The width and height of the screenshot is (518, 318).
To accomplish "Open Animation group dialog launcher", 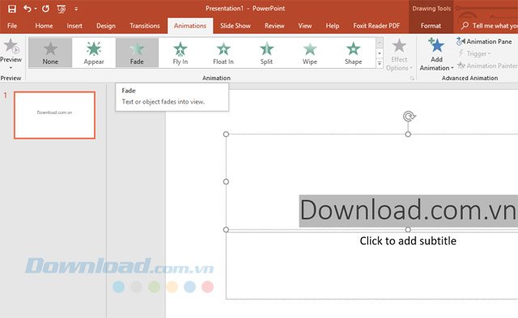I will [412, 78].
